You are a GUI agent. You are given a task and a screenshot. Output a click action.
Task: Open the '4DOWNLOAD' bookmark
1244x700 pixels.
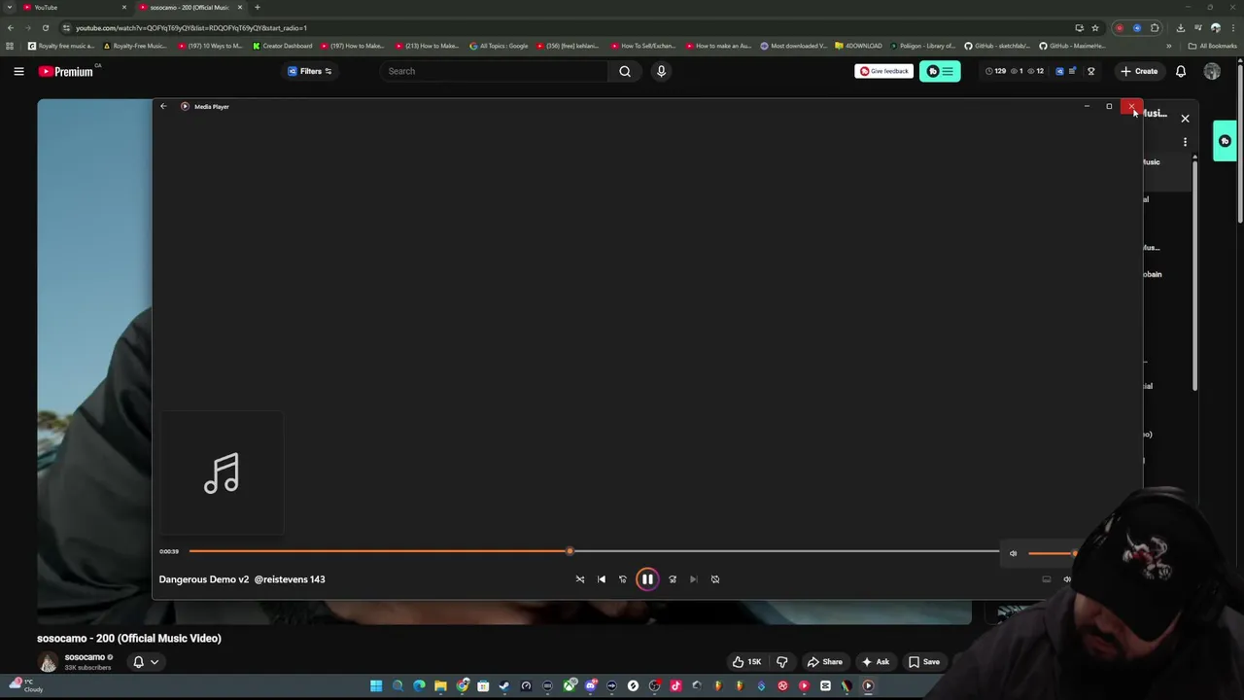coord(858,46)
